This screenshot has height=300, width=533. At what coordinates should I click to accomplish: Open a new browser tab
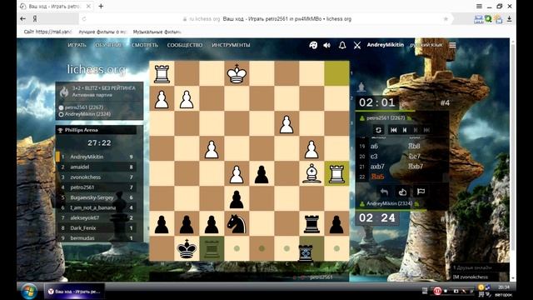pyautogui.click(x=101, y=6)
